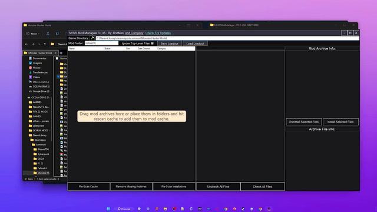Select the FALLOUT 4 ALL folder
This screenshot has width=377, height=212.
(x=38, y=107)
